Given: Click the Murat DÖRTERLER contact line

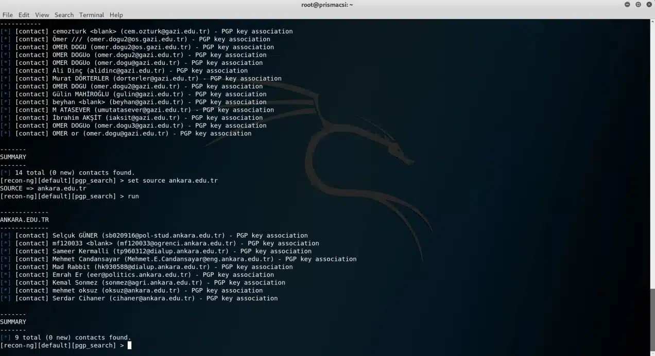Looking at the screenshot, I should pos(141,78).
